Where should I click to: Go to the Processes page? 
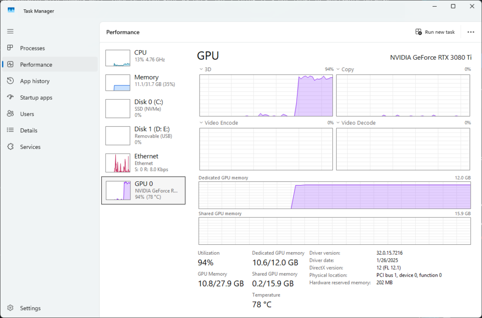pos(32,48)
